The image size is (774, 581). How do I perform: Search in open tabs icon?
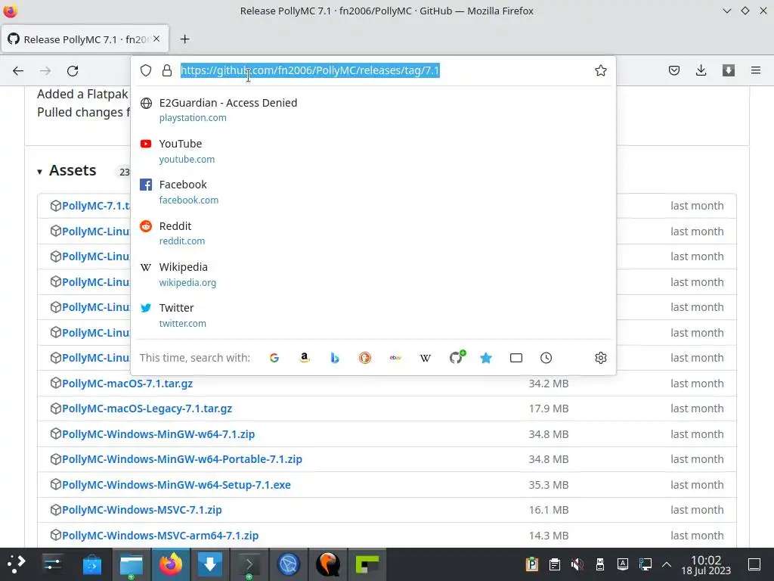pyautogui.click(x=515, y=358)
